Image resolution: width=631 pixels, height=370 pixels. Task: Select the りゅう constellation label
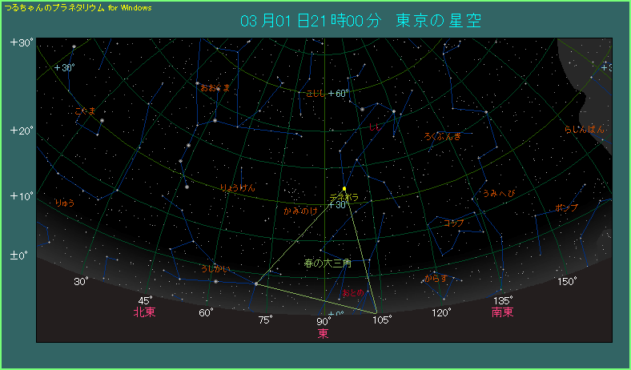[x=65, y=203]
